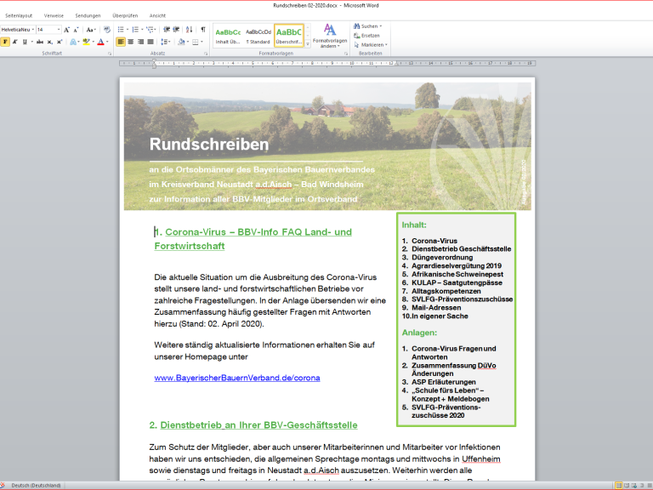The height and width of the screenshot is (490, 653).
Task: Switch to full screen reading view icon
Action: click(627, 486)
